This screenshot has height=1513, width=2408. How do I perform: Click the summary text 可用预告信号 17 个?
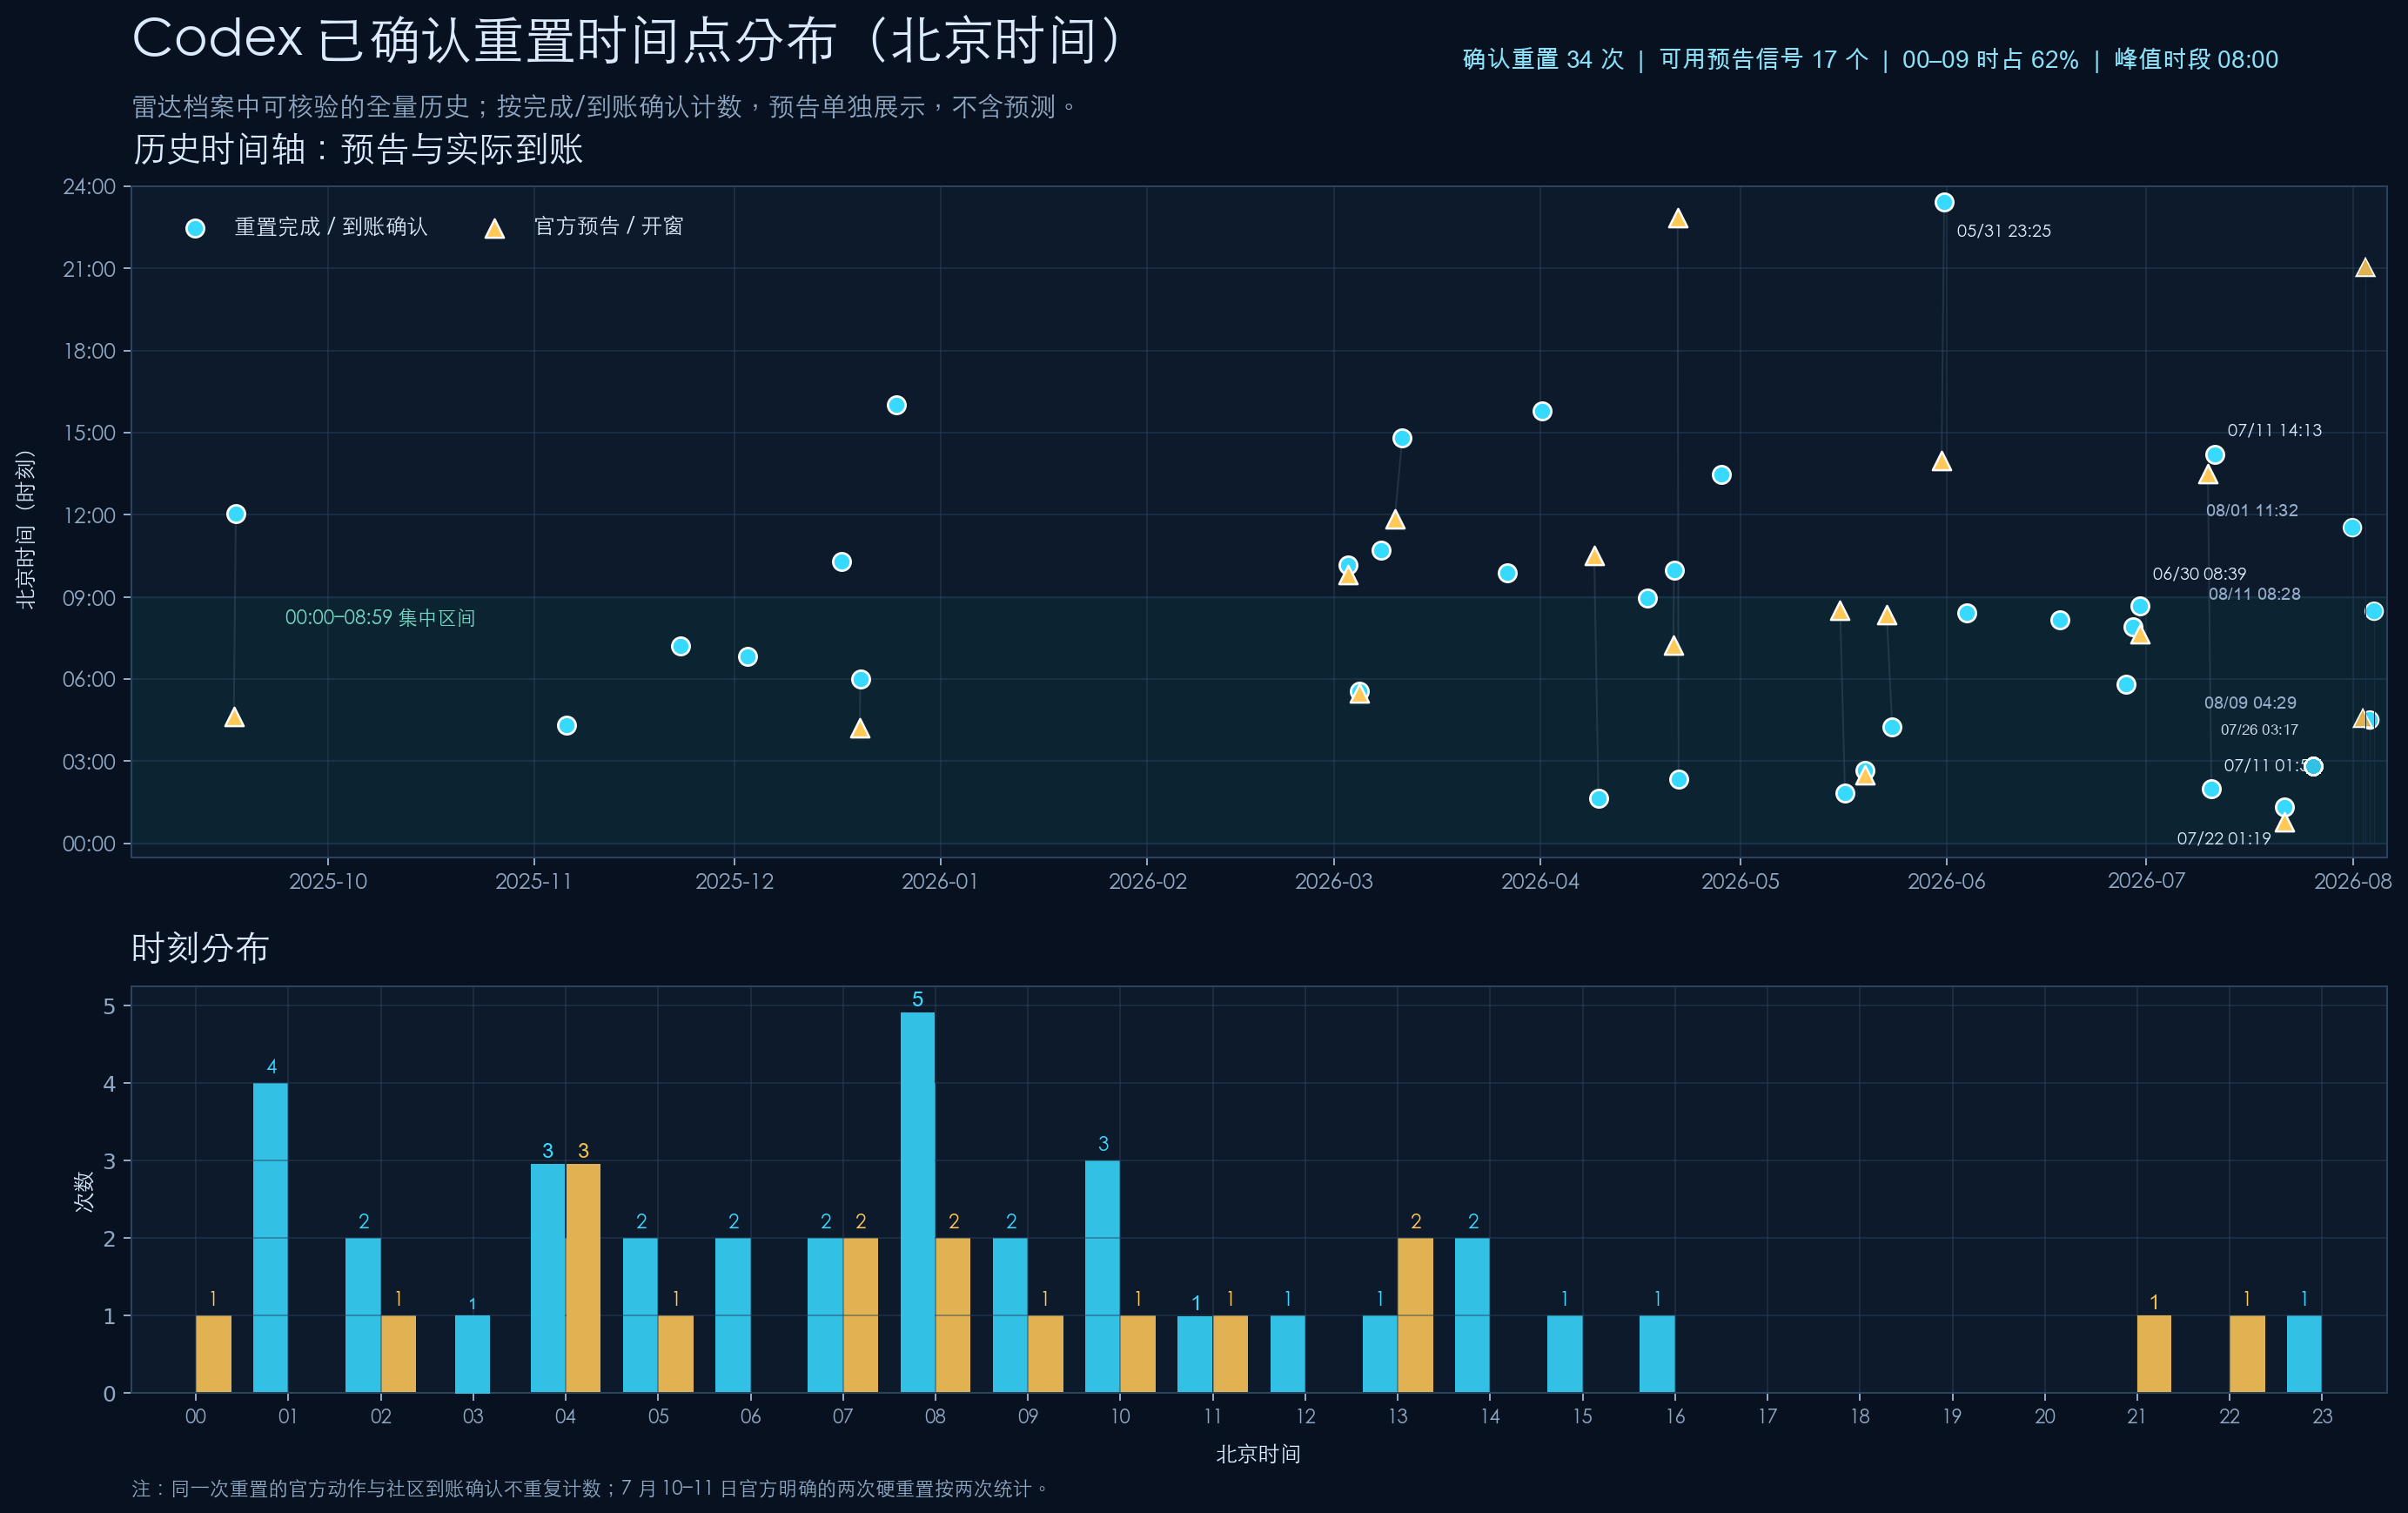coord(1764,60)
